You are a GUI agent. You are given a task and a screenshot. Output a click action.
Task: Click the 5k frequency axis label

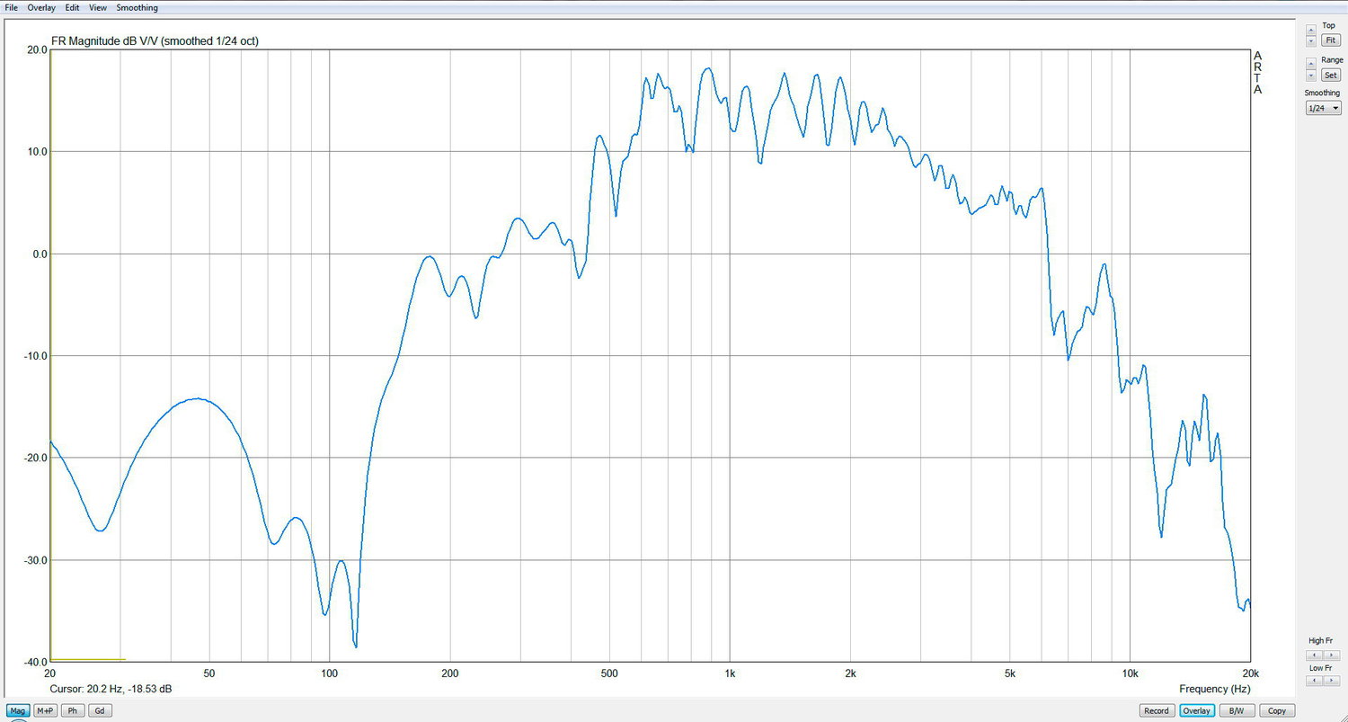pos(1009,673)
